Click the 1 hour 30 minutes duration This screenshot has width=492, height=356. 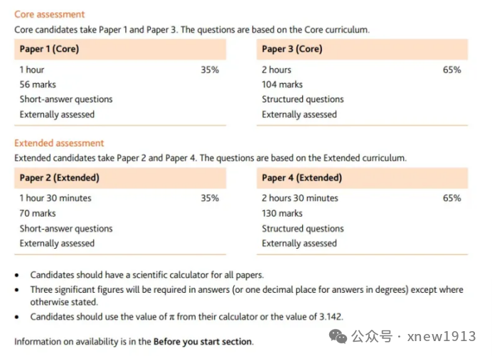[55, 198]
